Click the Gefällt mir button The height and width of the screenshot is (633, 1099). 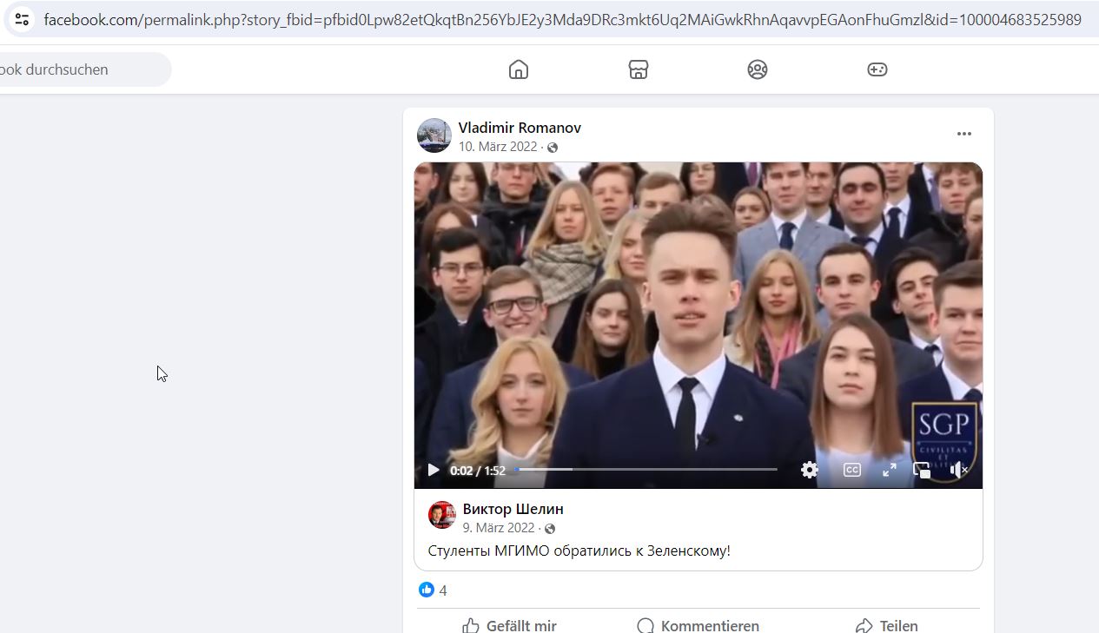[x=509, y=625]
